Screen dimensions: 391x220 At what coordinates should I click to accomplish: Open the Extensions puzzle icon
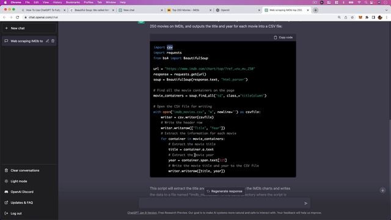pos(367,17)
